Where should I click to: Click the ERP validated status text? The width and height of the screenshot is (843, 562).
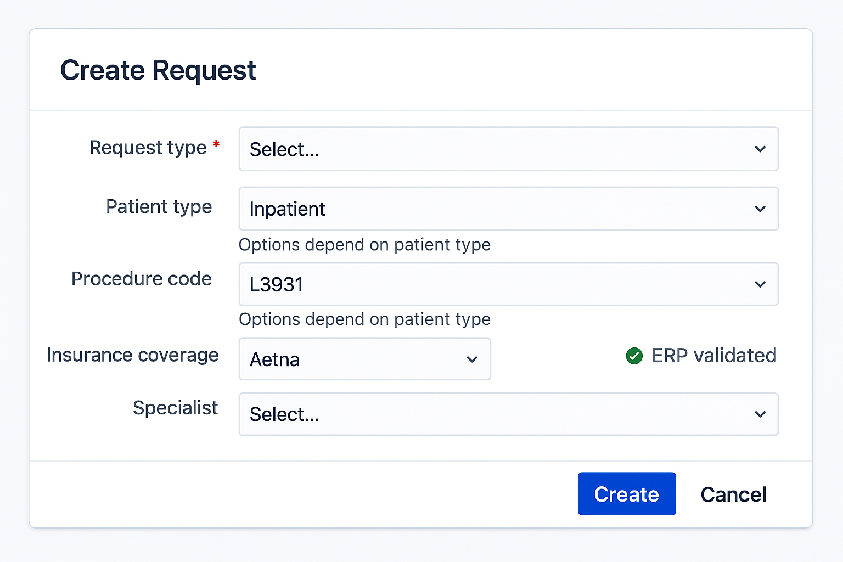(x=714, y=356)
